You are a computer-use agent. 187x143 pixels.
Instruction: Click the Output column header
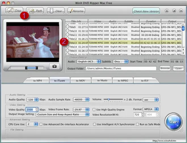pos(172,21)
